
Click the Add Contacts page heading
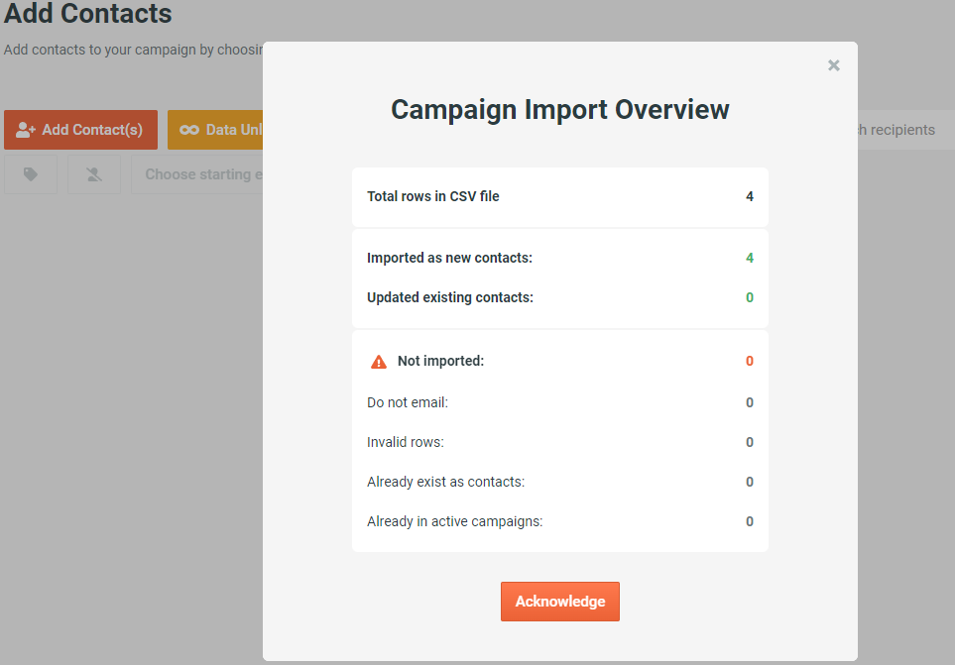87,15
